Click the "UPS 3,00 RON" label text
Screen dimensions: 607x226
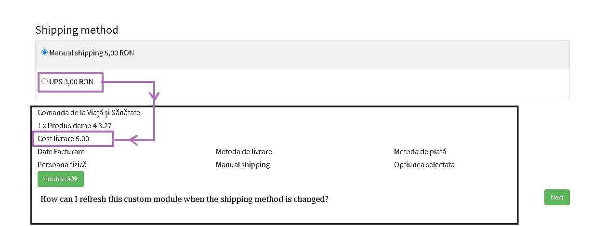coord(71,82)
